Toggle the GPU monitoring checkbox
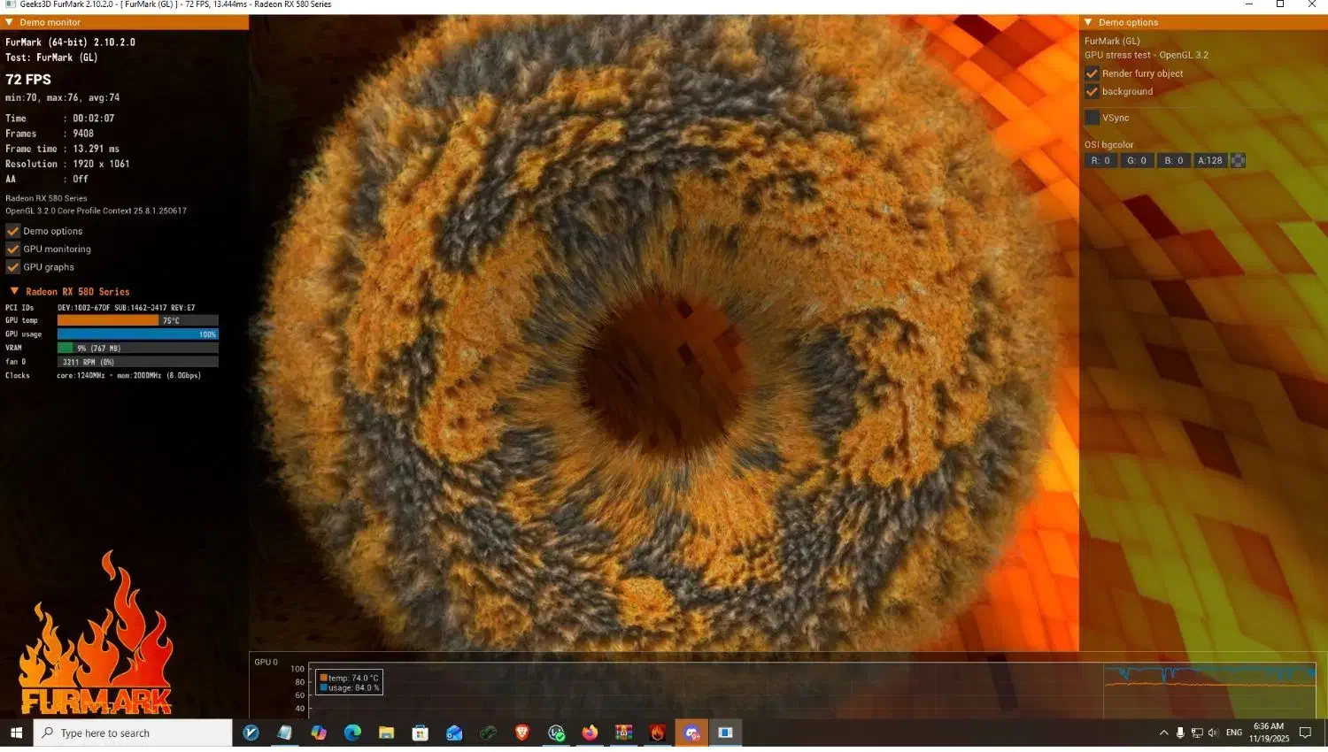This screenshot has height=752, width=1328. coord(13,249)
